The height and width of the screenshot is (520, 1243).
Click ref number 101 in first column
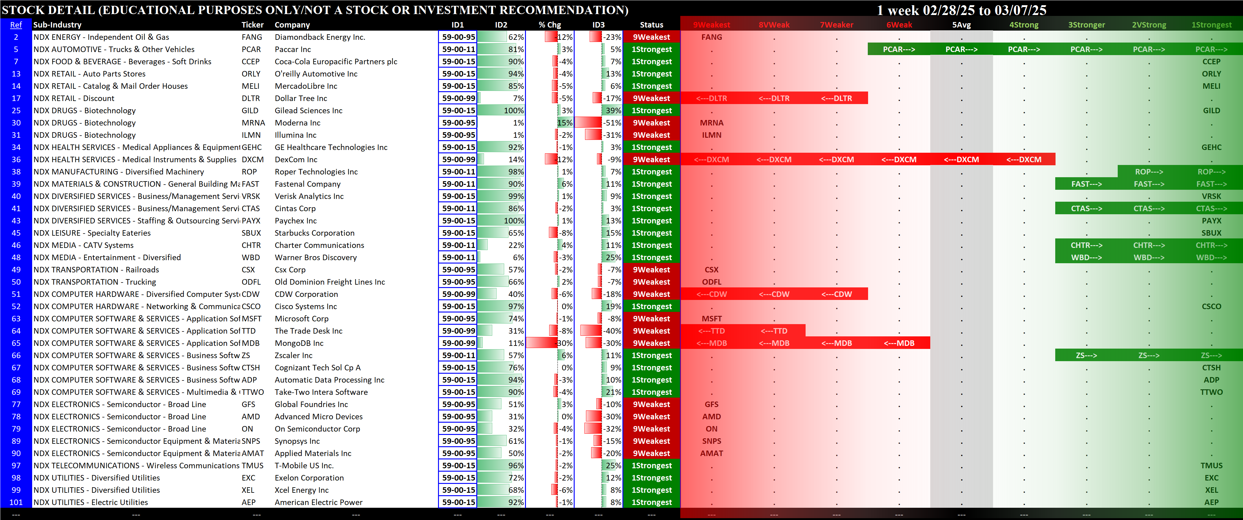pyautogui.click(x=16, y=502)
